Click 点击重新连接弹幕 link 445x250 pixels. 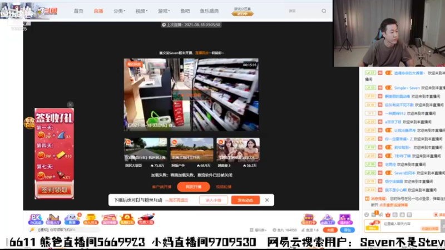393,204
